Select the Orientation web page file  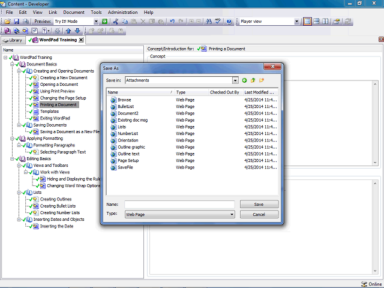128,140
